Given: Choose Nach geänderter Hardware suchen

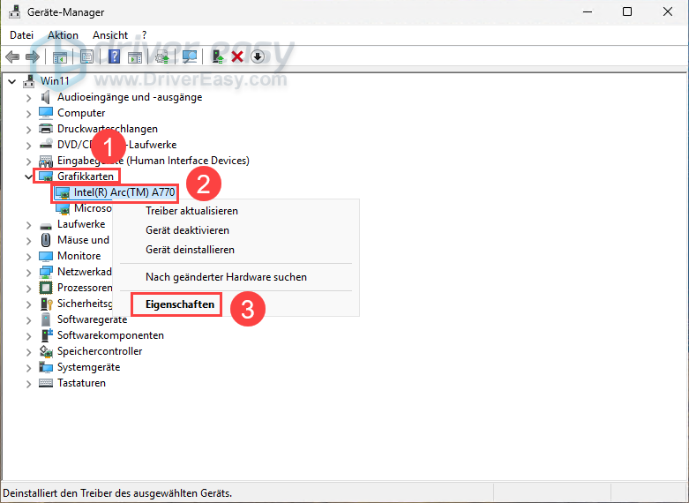Looking at the screenshot, I should click(x=227, y=277).
